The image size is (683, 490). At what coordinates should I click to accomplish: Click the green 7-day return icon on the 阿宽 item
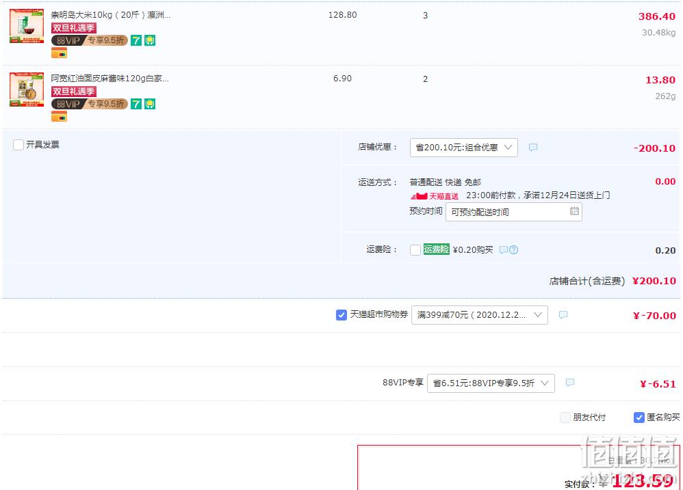tap(136, 104)
